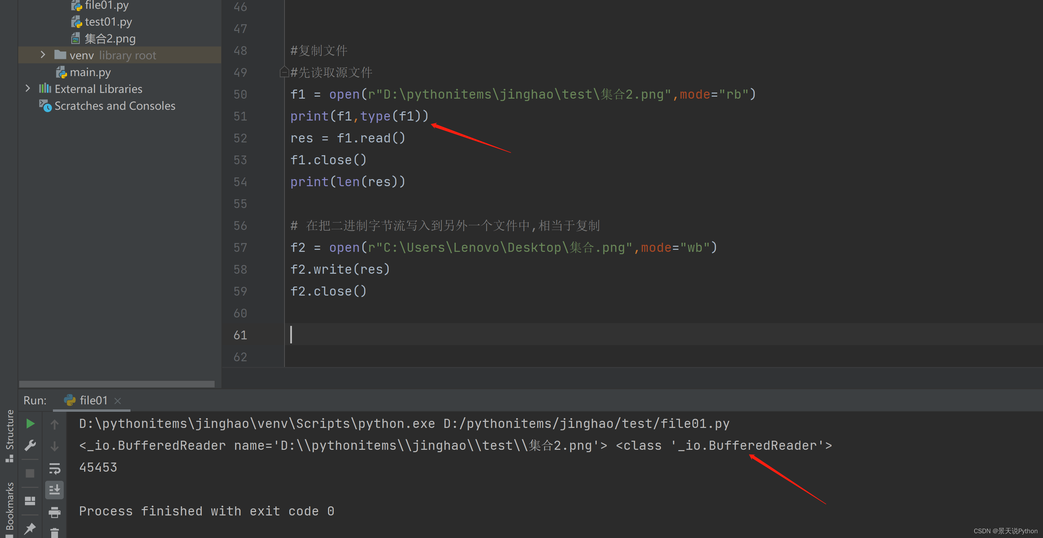The height and width of the screenshot is (538, 1043).
Task: Click mode="rb" argument in line 50
Action: (714, 94)
